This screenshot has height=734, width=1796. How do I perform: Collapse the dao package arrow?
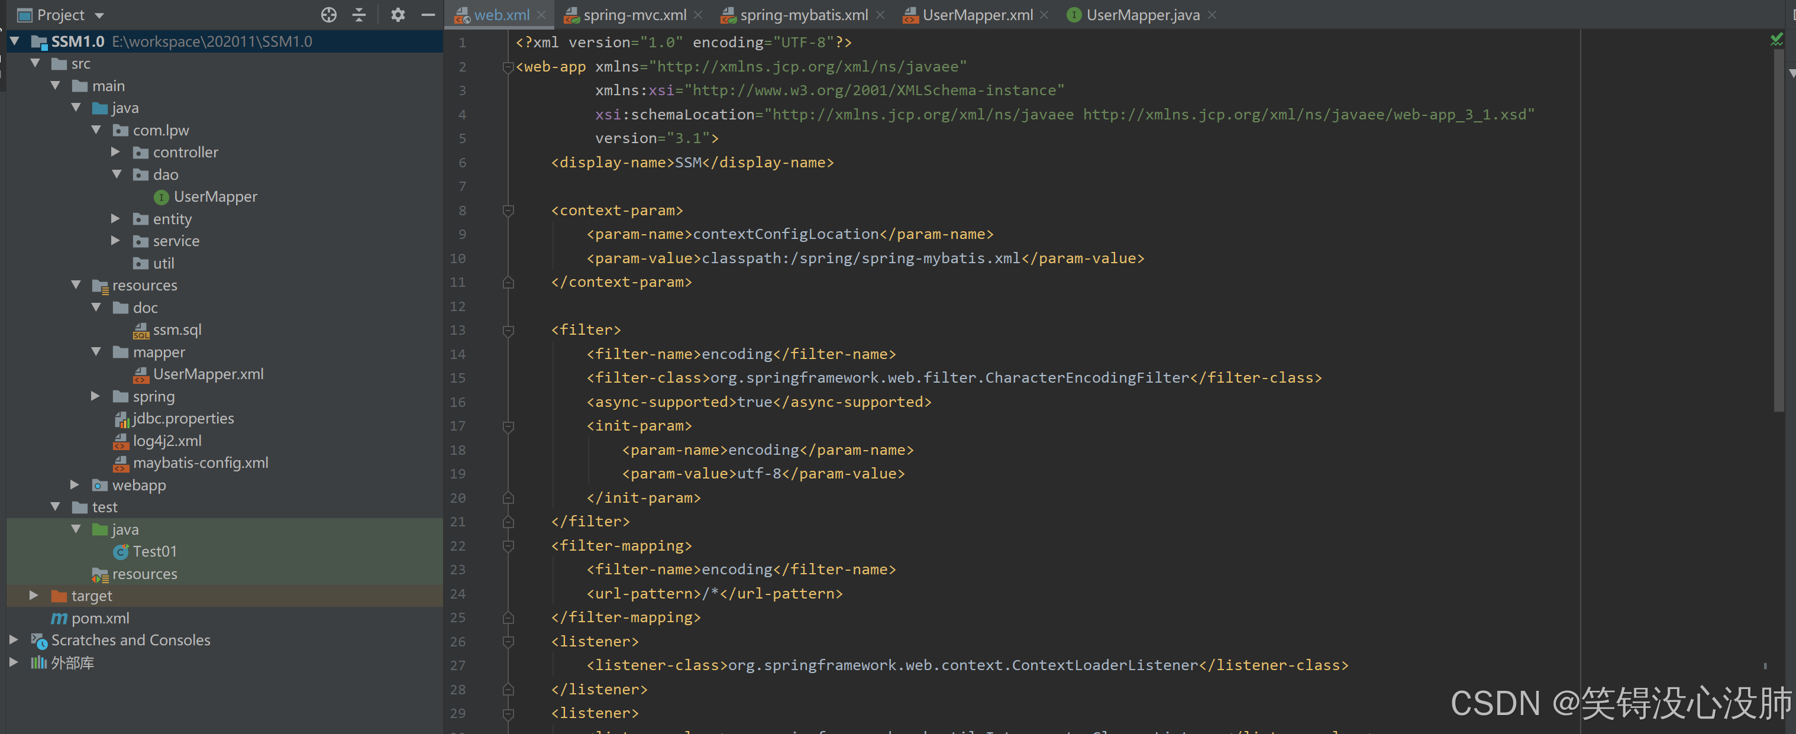[x=117, y=174]
